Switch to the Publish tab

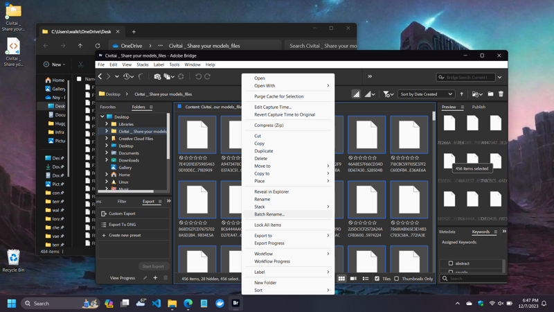[x=479, y=107]
